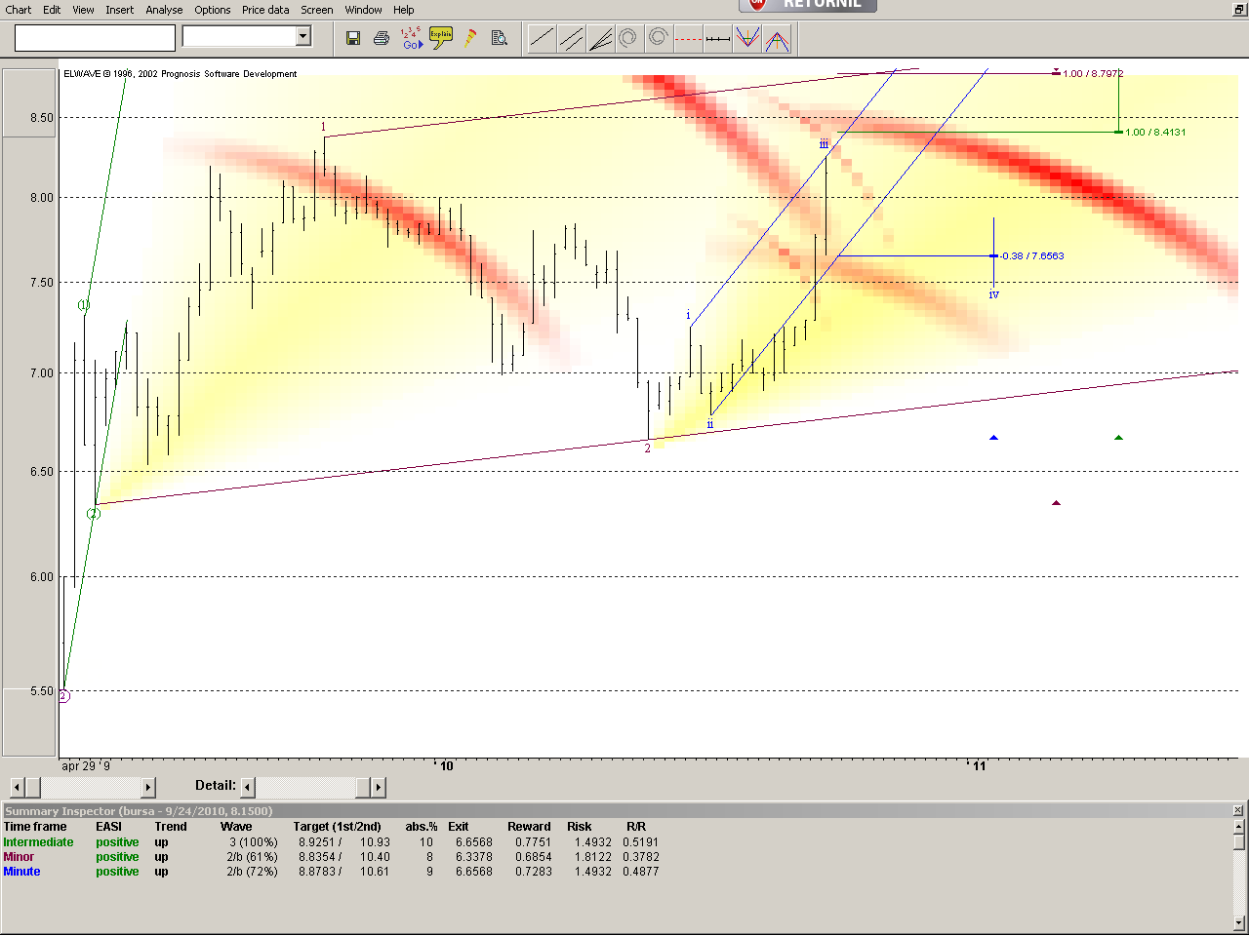Viewport: 1249px width, 936px height.
Task: Select the fan lines tool
Action: (599, 38)
